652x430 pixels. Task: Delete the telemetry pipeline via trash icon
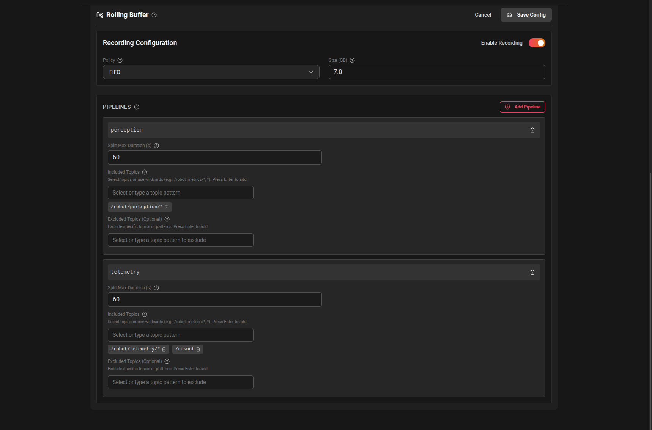pyautogui.click(x=532, y=272)
